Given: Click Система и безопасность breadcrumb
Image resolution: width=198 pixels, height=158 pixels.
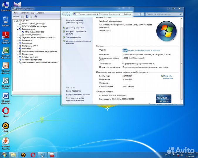Looking at the screenshot, I should (110, 14).
